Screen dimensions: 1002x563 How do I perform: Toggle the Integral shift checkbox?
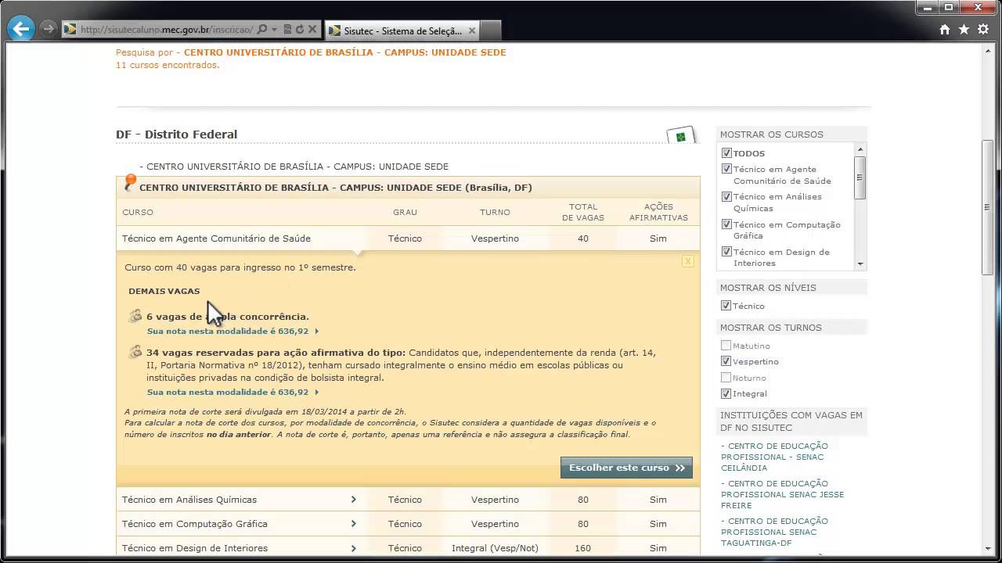[x=726, y=393]
